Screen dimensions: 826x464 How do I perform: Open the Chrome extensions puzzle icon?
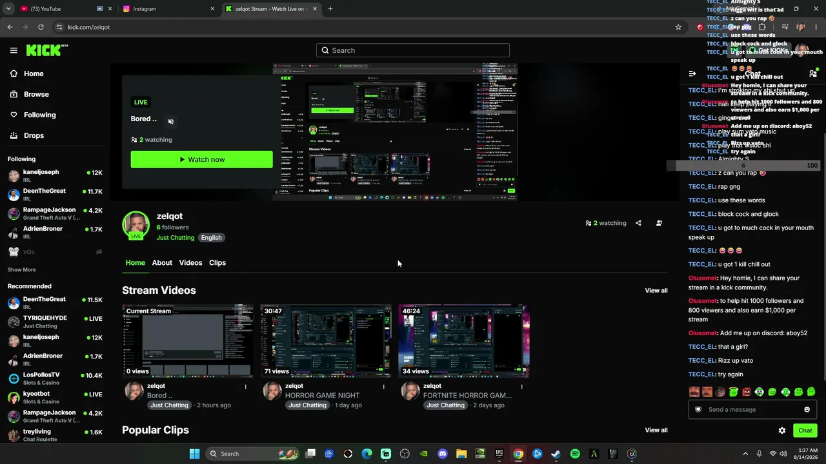(762, 27)
